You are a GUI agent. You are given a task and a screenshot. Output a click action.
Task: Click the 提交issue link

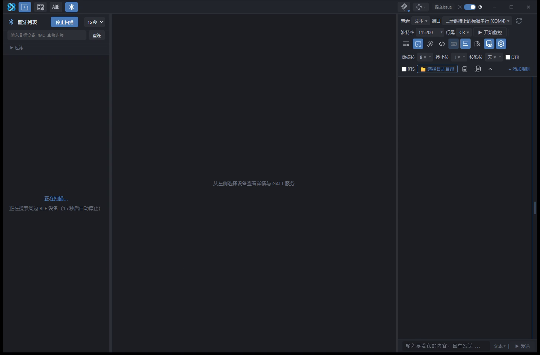(443, 7)
